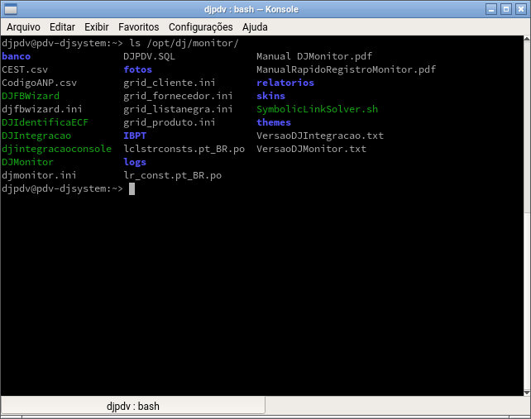531x419 pixels.
Task: Select the 'djpdv : bash' tab
Action: [x=132, y=406]
